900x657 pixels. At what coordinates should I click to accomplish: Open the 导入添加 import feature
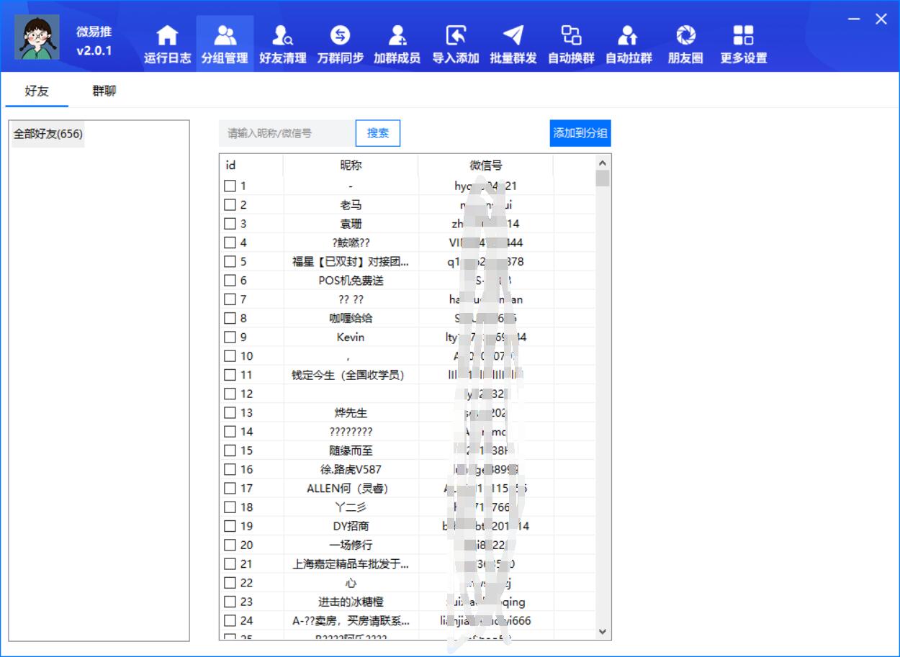point(455,40)
